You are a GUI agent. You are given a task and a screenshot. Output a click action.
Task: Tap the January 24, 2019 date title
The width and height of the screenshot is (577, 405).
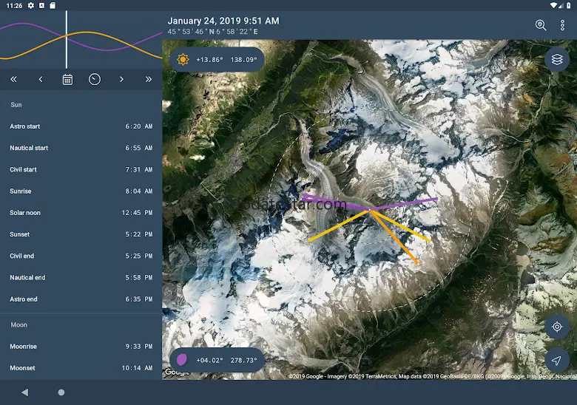(x=223, y=21)
